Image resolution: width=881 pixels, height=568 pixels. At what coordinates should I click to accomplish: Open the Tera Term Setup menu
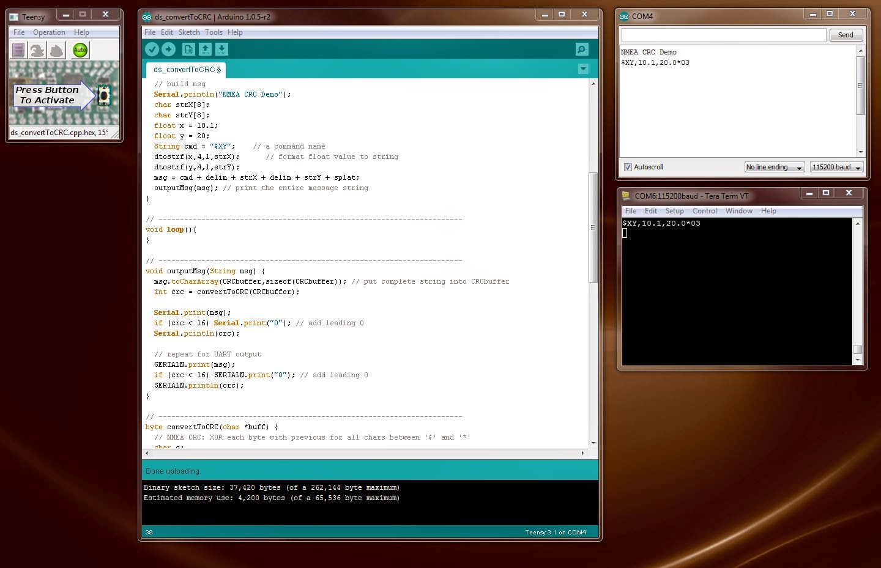(x=674, y=211)
